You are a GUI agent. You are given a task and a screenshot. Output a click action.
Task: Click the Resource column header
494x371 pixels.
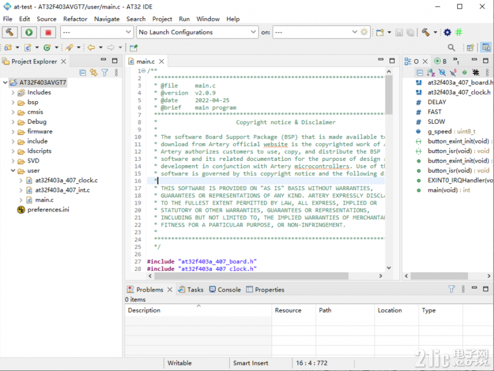pyautogui.click(x=294, y=310)
